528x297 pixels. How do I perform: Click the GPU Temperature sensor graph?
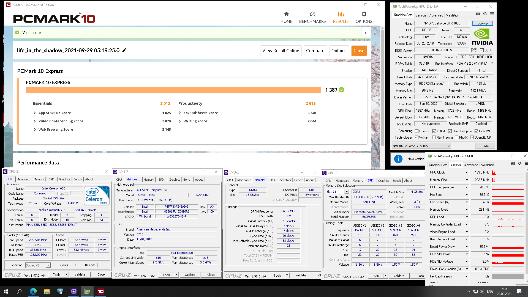tap(508, 187)
